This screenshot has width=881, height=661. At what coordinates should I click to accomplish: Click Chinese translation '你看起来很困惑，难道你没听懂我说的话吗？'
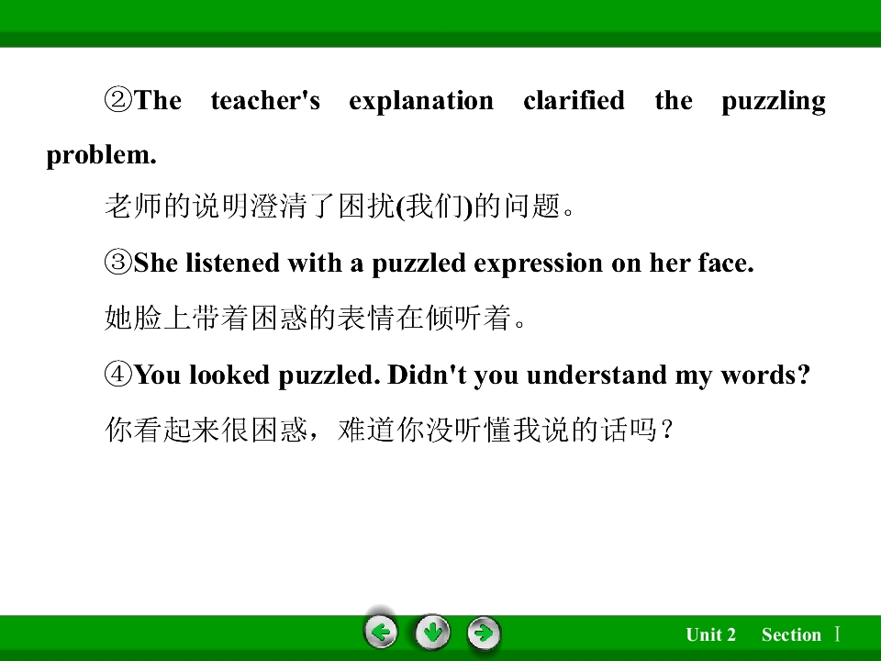tap(389, 430)
